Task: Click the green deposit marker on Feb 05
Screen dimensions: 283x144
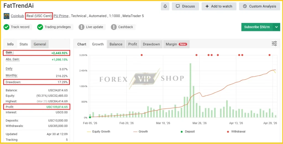Action: click(x=90, y=117)
